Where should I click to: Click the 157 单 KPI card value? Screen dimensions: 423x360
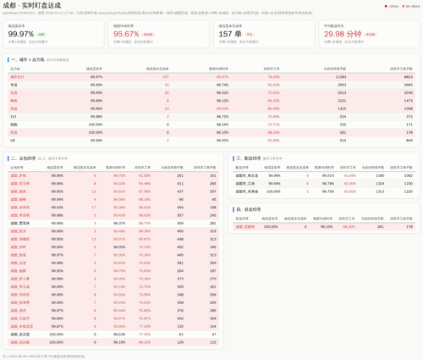[x=230, y=34]
